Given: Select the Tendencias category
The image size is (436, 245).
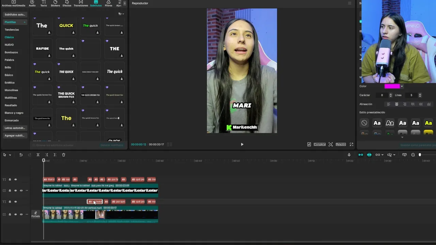Looking at the screenshot, I should pyautogui.click(x=12, y=30).
